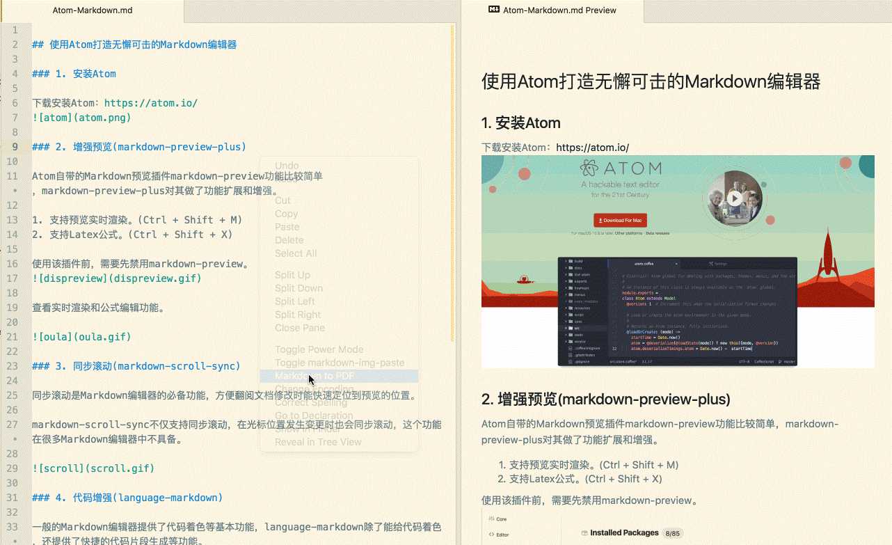Image resolution: width=892 pixels, height=545 pixels.
Task: Click the https://atom.io/ URL on editor line 6
Action: [150, 103]
